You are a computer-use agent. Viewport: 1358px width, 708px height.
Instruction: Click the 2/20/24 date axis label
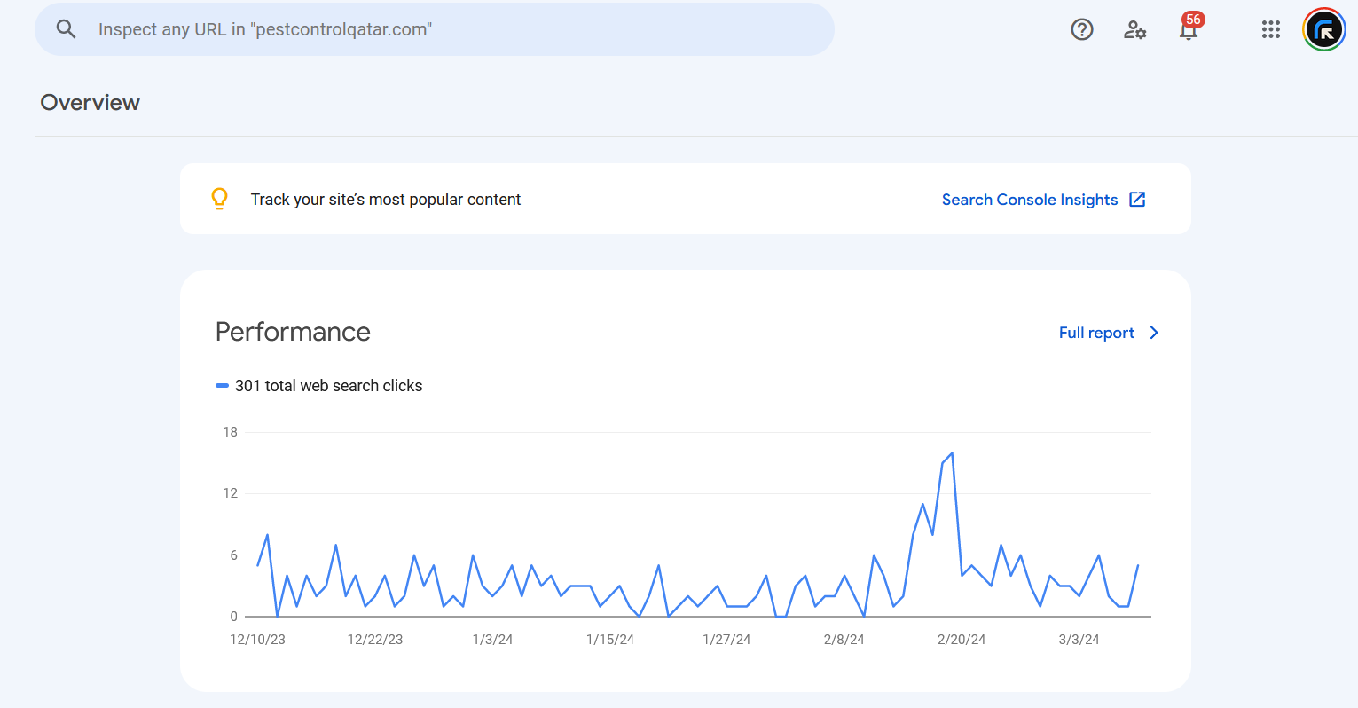962,640
